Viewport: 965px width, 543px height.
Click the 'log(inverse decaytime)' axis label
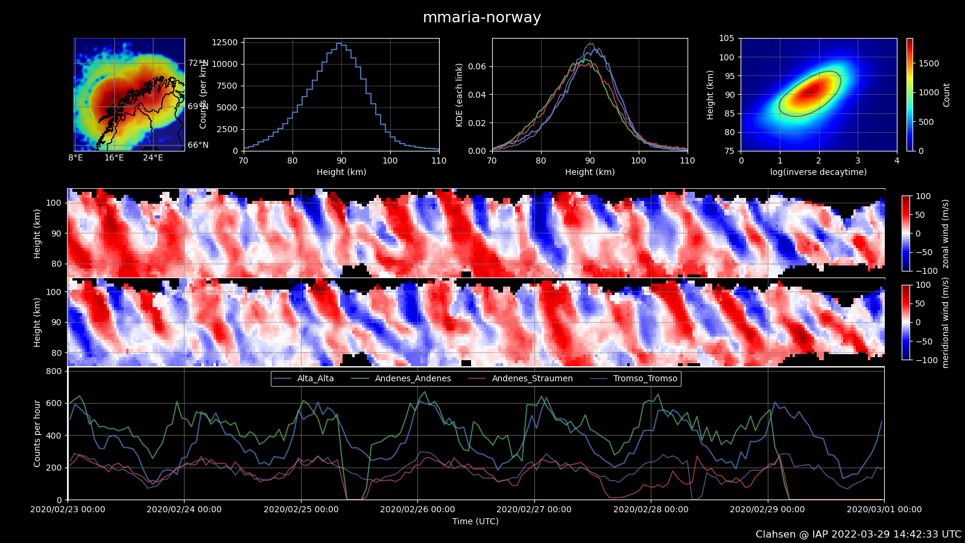818,172
